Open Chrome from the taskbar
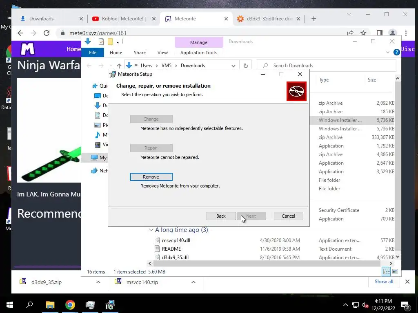 (70, 305)
